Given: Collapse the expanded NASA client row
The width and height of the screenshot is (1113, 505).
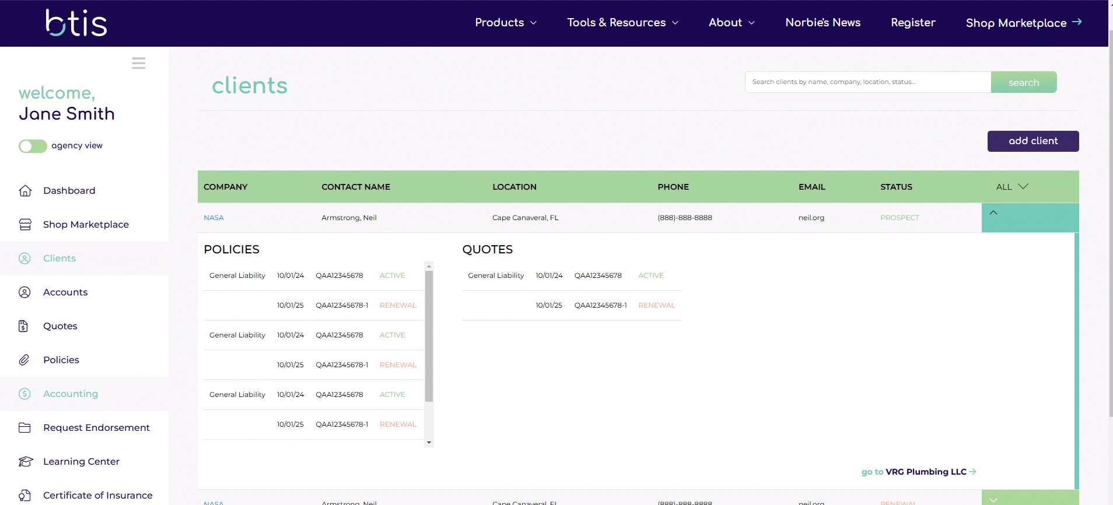Looking at the screenshot, I should [x=993, y=213].
